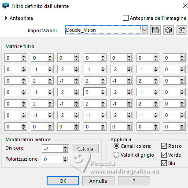Click the randomize parameters dice icon

click(x=169, y=30)
